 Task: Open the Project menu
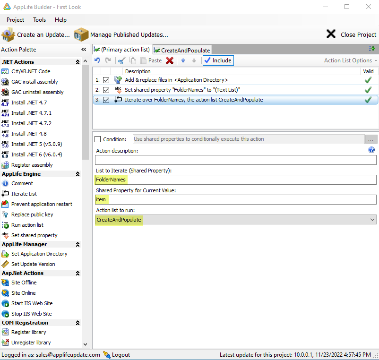pos(15,20)
